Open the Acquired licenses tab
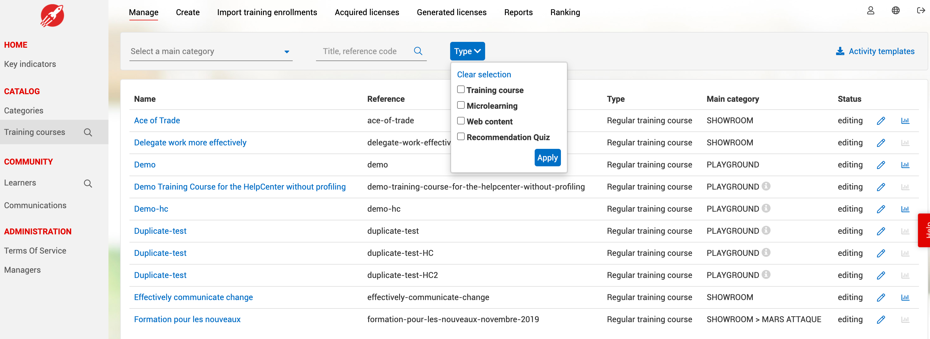This screenshot has height=339, width=930. coord(367,12)
